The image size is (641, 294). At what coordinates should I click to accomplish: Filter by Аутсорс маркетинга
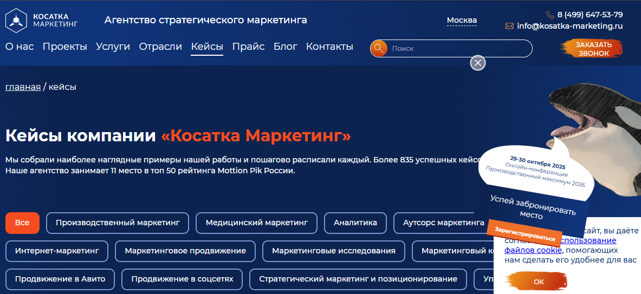point(441,223)
